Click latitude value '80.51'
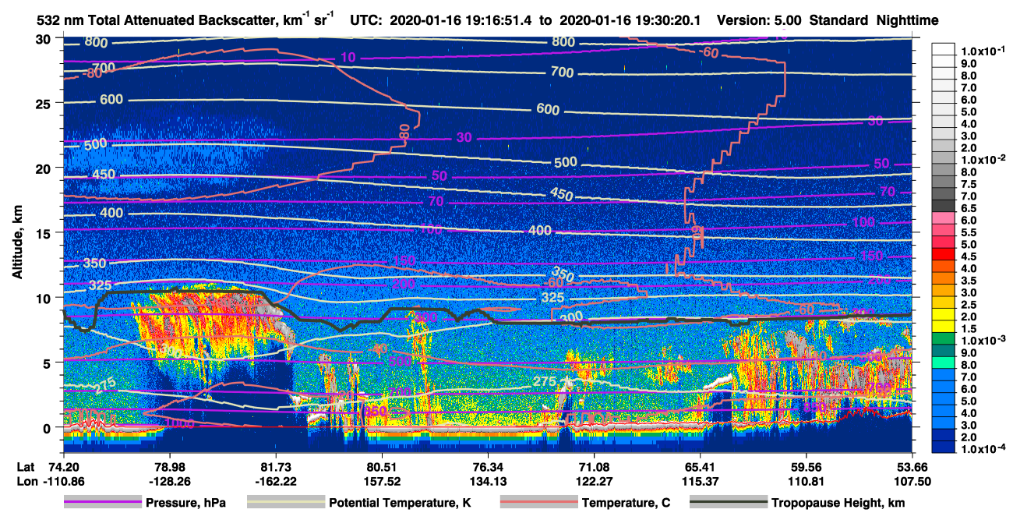 click(383, 467)
